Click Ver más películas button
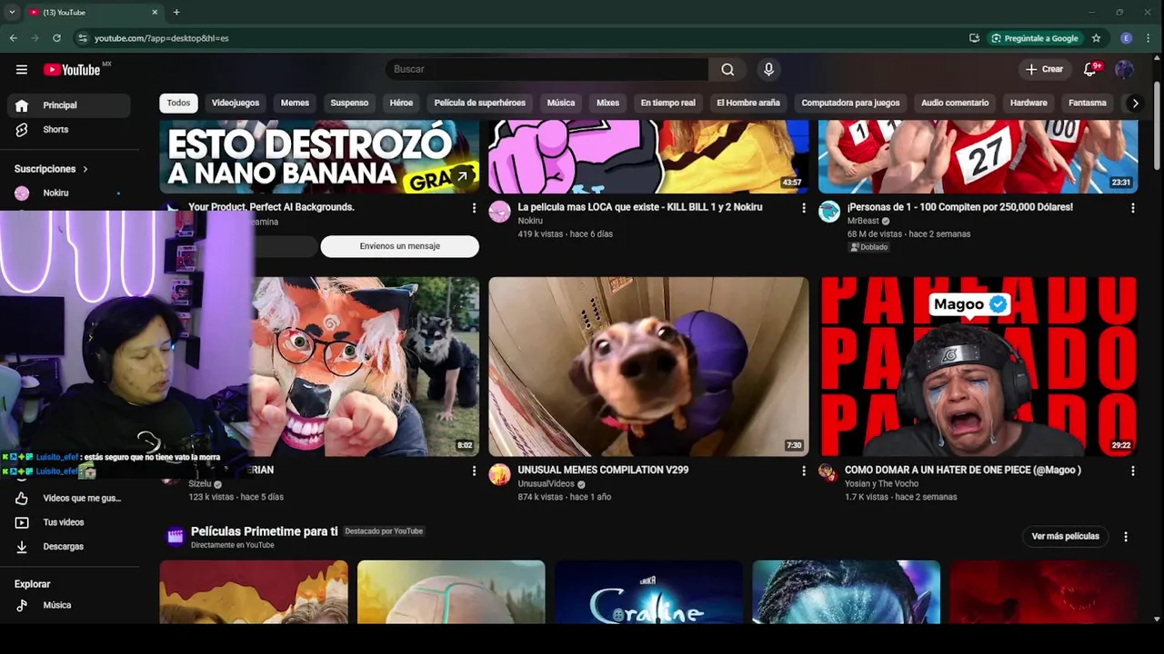 1065,537
